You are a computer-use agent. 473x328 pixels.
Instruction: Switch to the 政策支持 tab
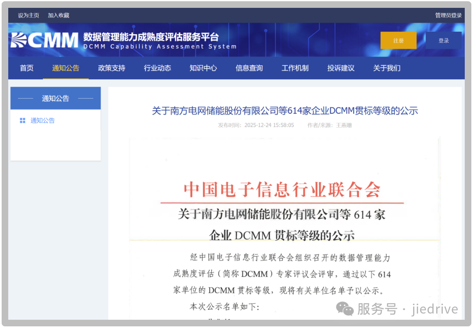tap(111, 68)
